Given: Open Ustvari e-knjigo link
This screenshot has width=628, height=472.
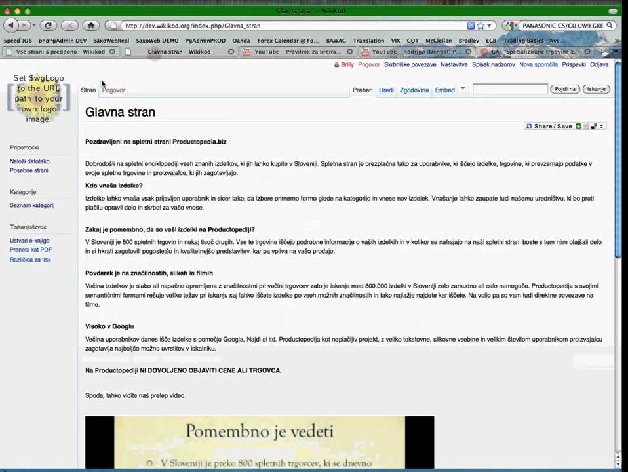Looking at the screenshot, I should click(x=29, y=241).
